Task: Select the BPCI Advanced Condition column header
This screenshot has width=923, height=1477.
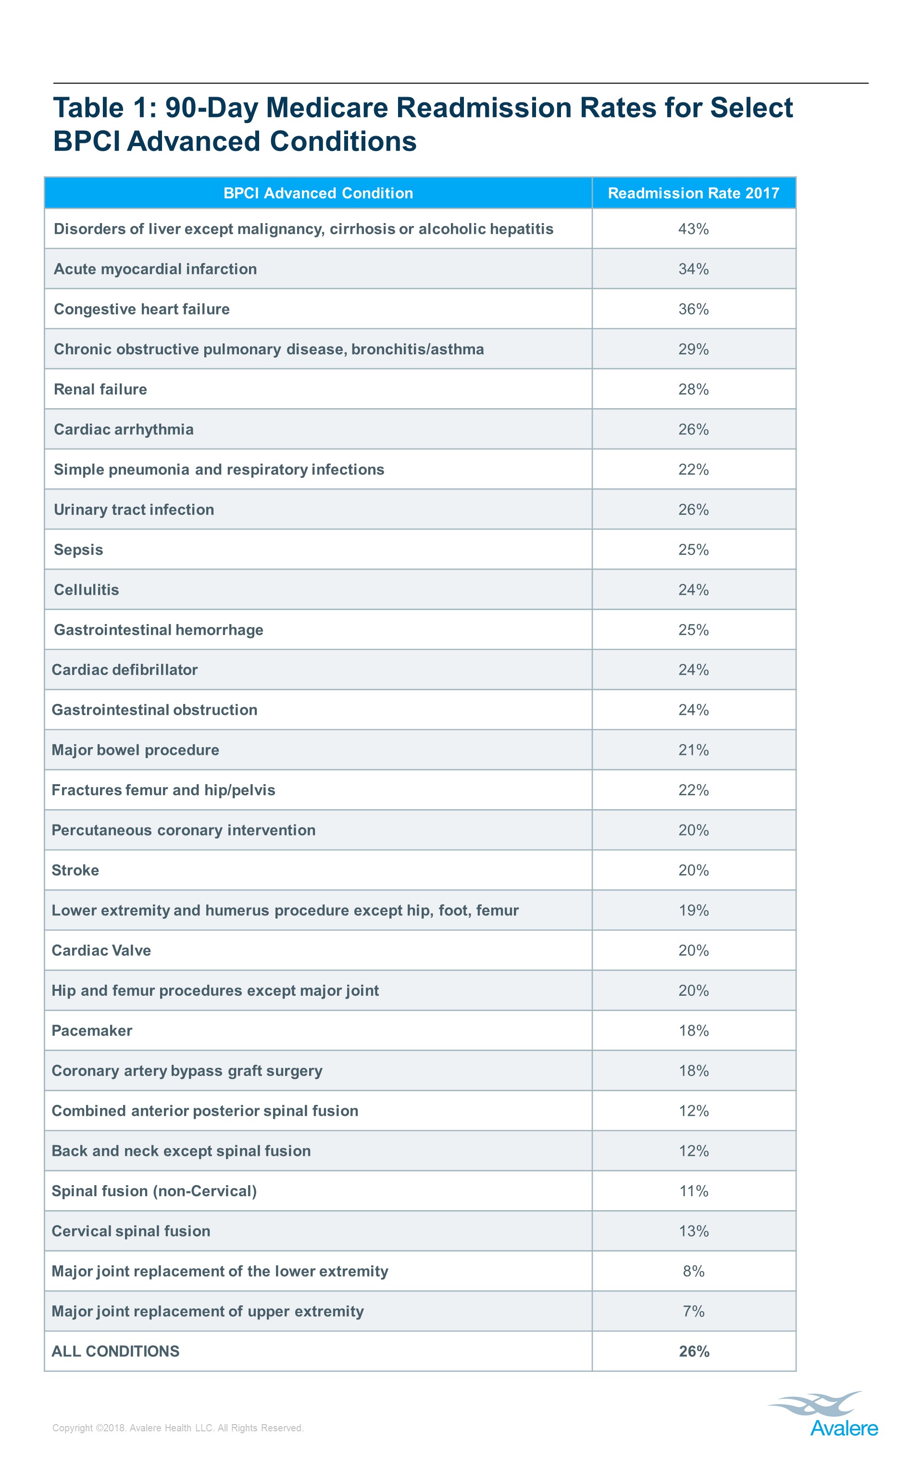Action: pyautogui.click(x=318, y=193)
